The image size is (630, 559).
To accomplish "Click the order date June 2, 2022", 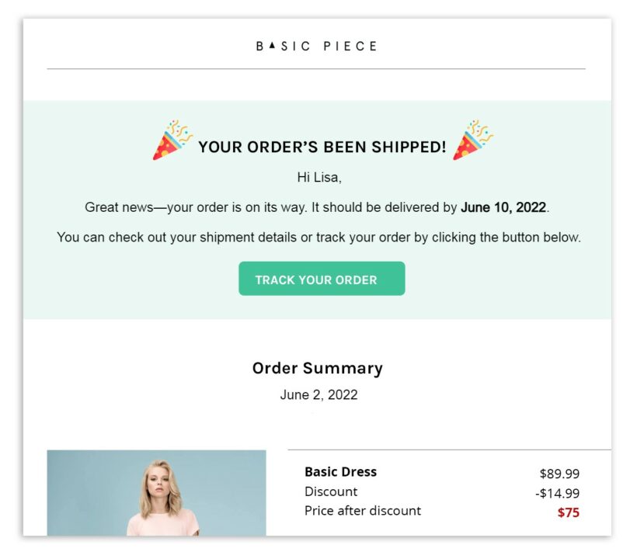I will [318, 394].
